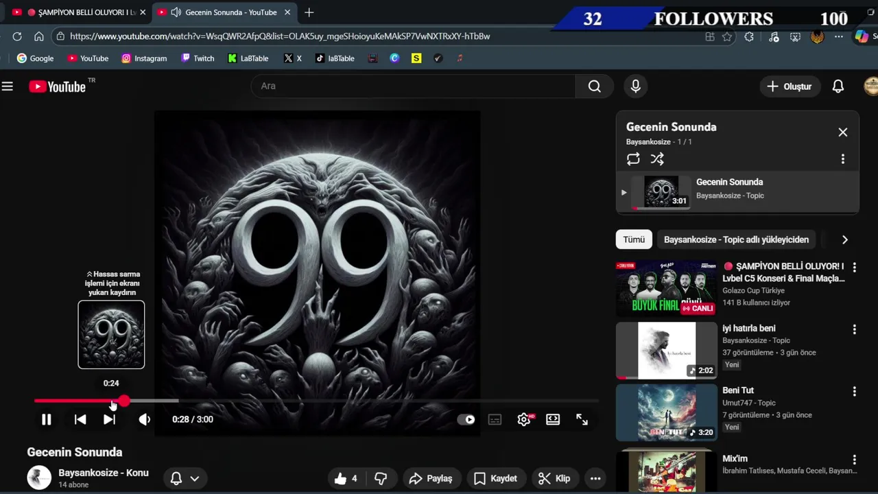Click the seek preview thumbnail at 0:24

[111, 335]
